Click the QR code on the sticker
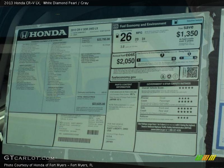Screen dimensions: 224x168 coord(192,72)
